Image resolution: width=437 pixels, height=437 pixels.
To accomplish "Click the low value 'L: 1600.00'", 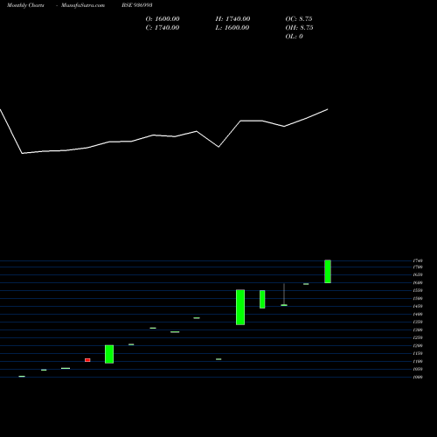I will click(232, 28).
